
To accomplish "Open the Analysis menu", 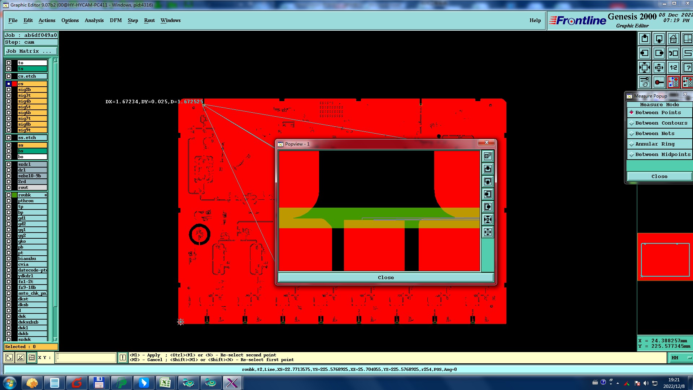I will click(94, 20).
